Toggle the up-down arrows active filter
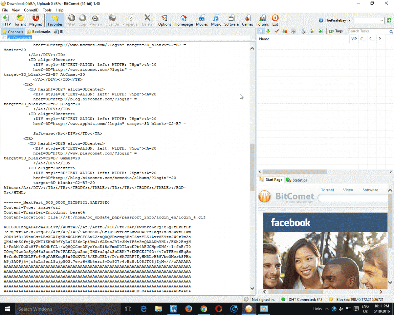Screen dimensions: 394x315 285,31
